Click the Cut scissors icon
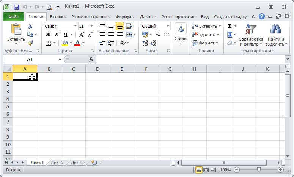 pos(30,26)
